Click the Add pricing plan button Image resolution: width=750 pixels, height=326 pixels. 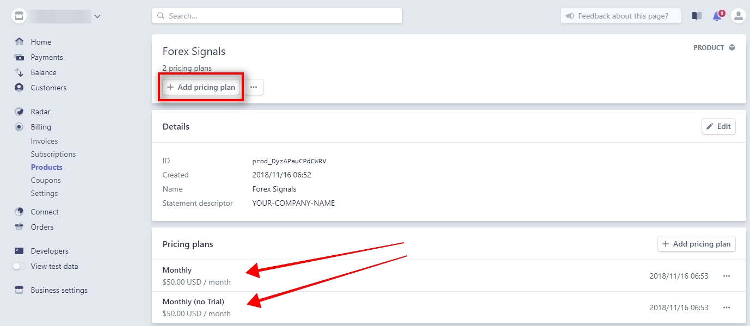click(200, 87)
